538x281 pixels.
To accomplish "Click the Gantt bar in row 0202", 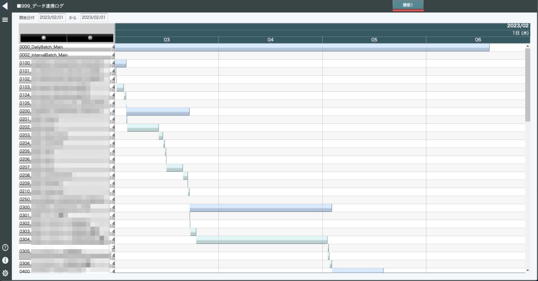I will (x=143, y=128).
